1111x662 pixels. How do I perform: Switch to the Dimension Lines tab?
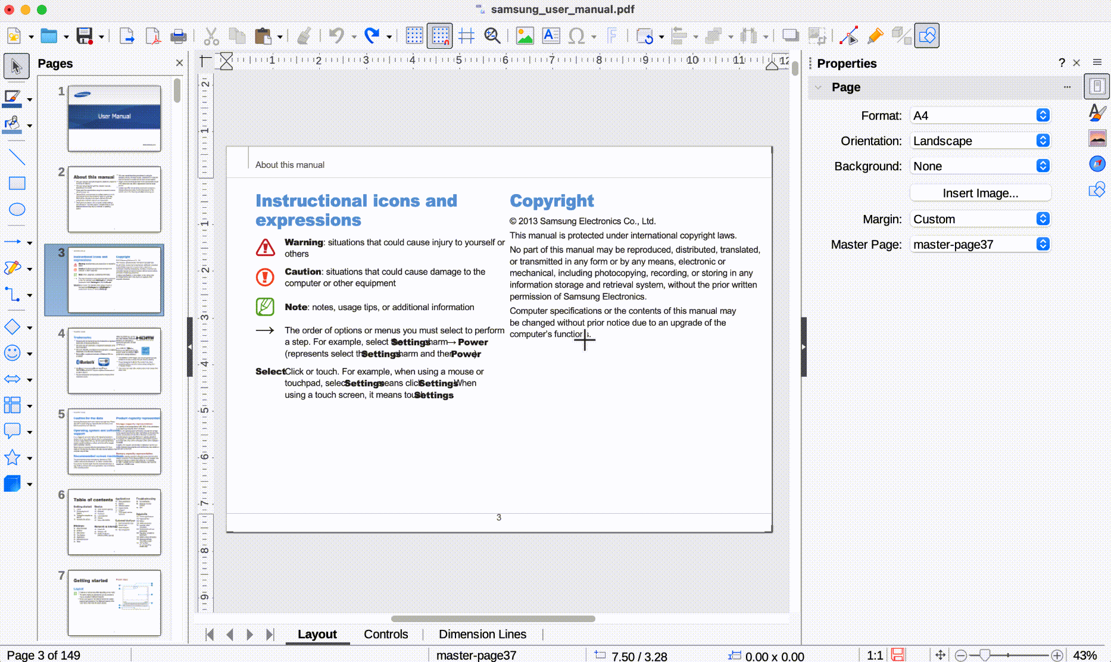pos(482,634)
